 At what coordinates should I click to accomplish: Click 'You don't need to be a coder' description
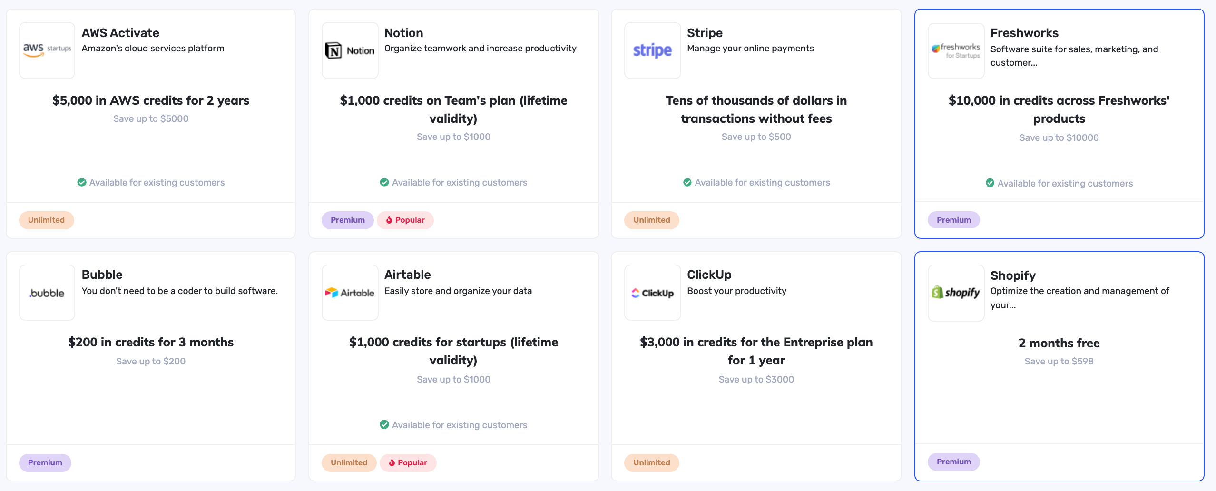(x=180, y=291)
